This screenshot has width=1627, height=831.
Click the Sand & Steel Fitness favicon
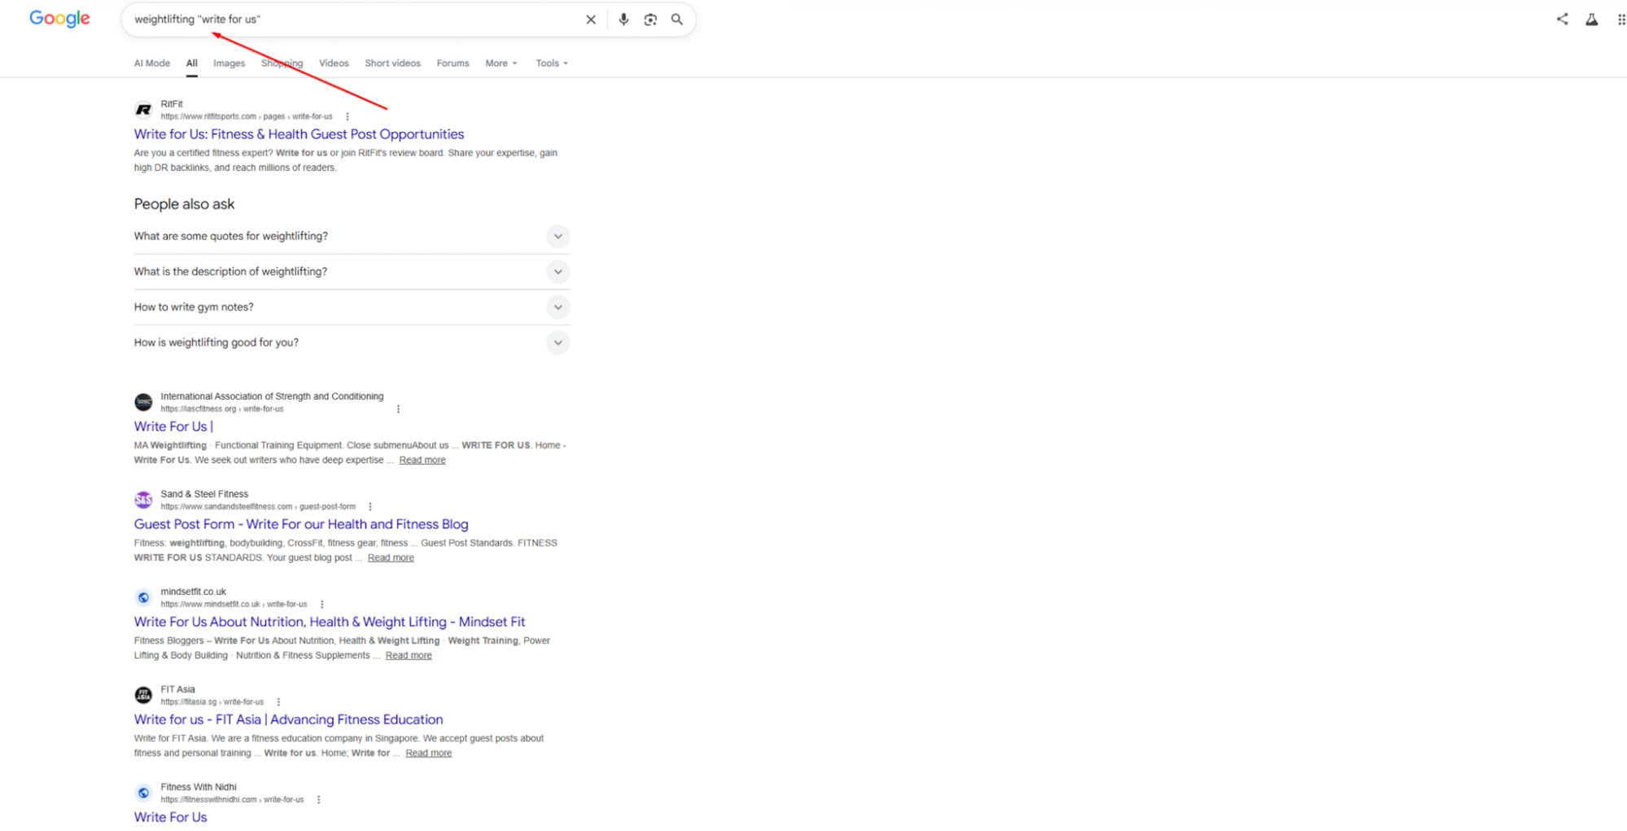[143, 500]
